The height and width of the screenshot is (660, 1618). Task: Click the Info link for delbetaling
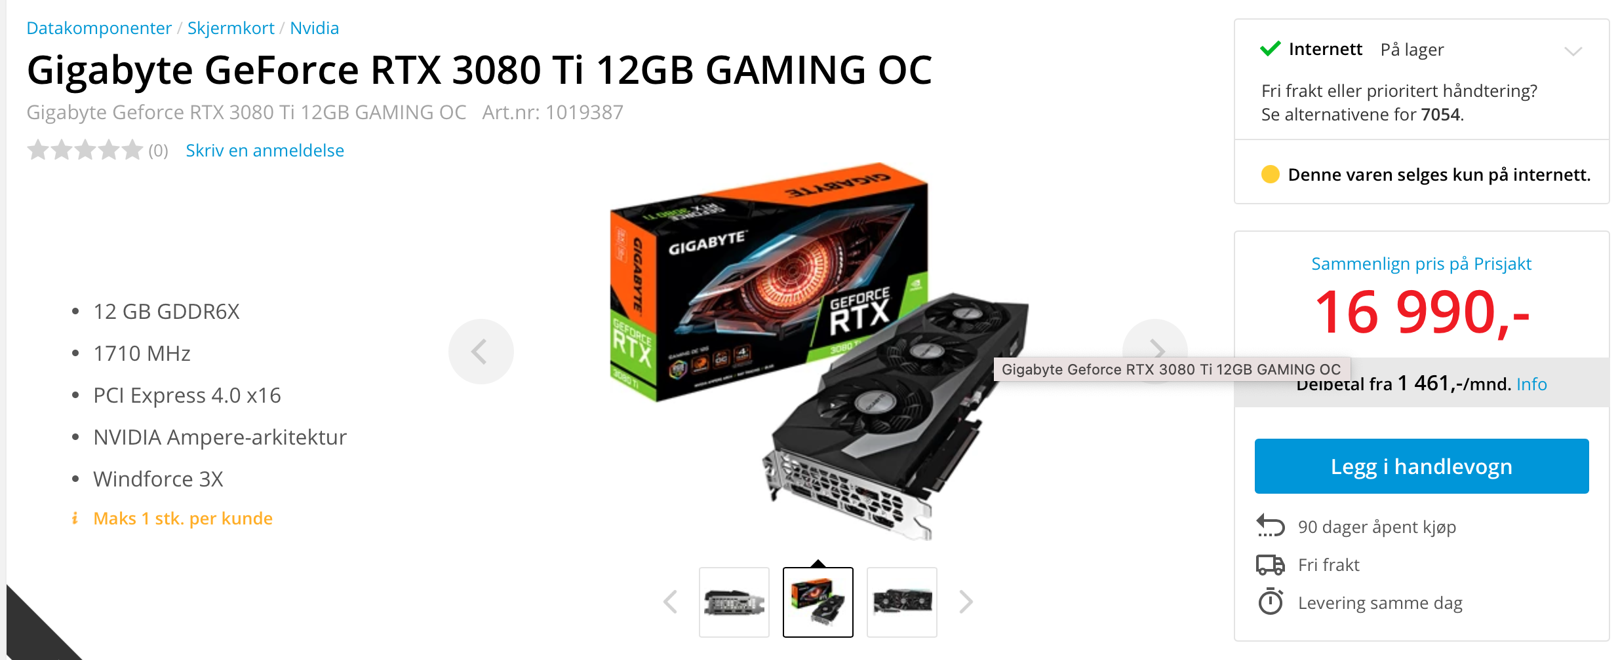(1531, 384)
